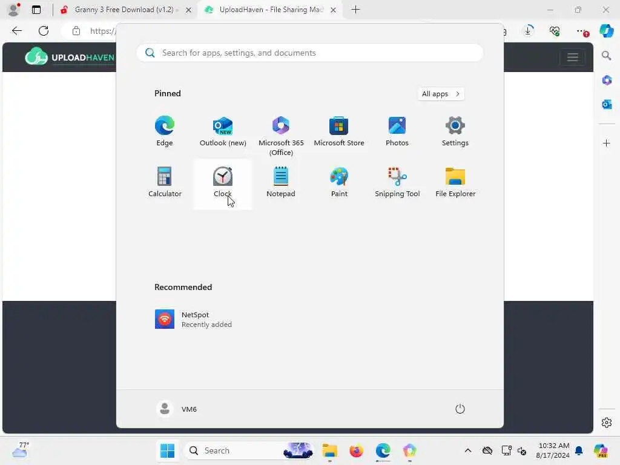Launch the Calculator app
Viewport: 620px width, 465px height.
click(165, 182)
